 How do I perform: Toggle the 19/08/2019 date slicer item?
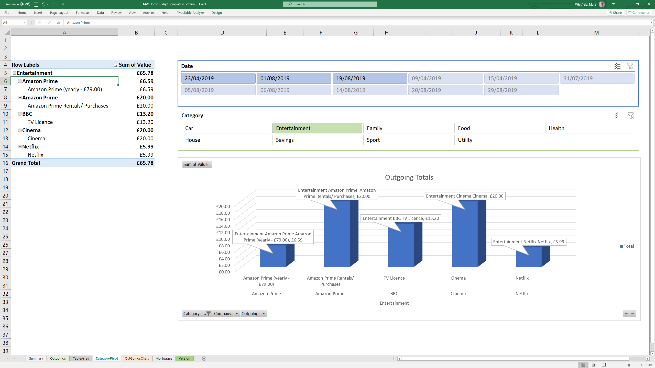point(369,78)
